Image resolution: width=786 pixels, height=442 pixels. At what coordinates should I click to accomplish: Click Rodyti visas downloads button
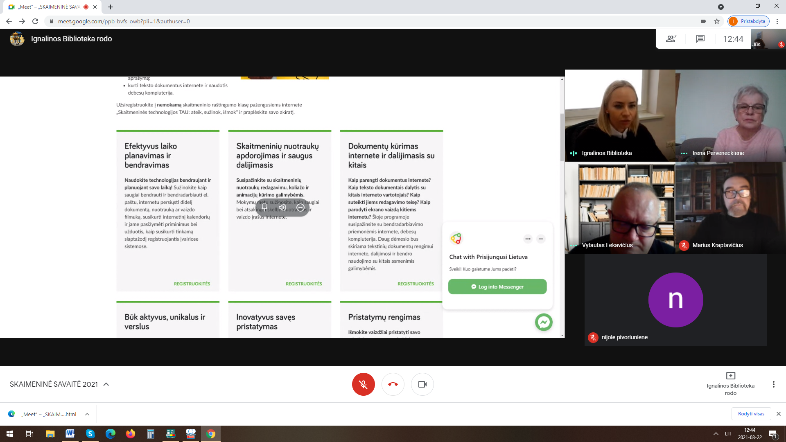[751, 414]
